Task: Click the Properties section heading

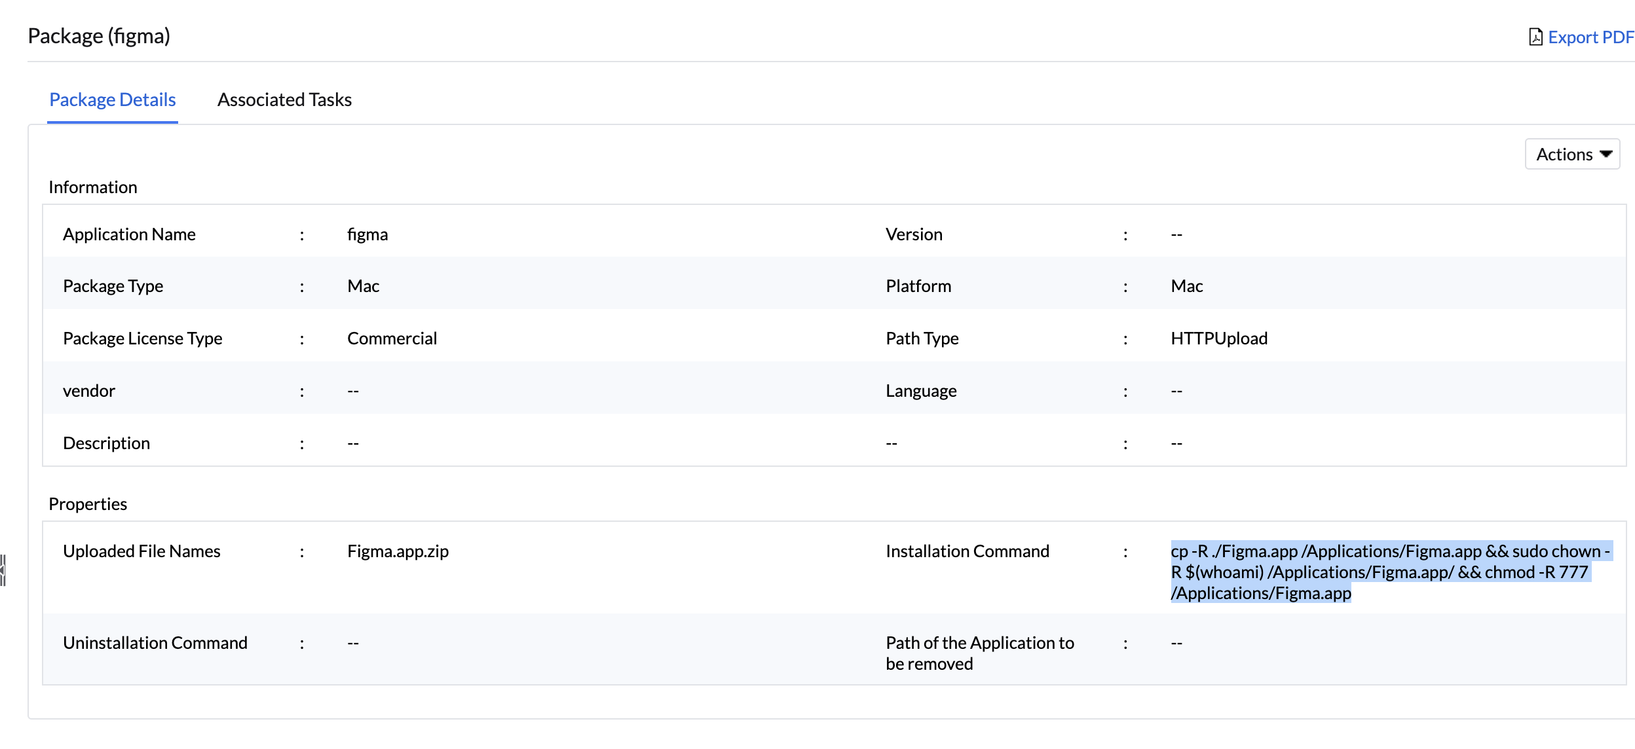Action: click(88, 504)
